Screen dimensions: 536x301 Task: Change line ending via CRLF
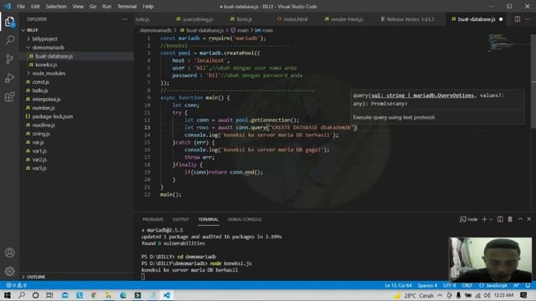coord(467,285)
